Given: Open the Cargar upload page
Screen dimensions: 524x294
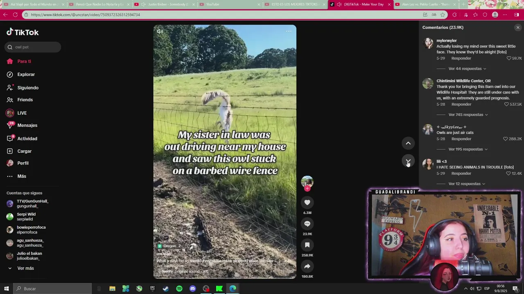Looking at the screenshot, I should tap(19, 151).
